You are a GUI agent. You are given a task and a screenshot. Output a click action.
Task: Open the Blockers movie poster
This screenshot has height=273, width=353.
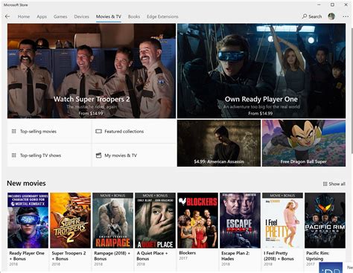(197, 220)
